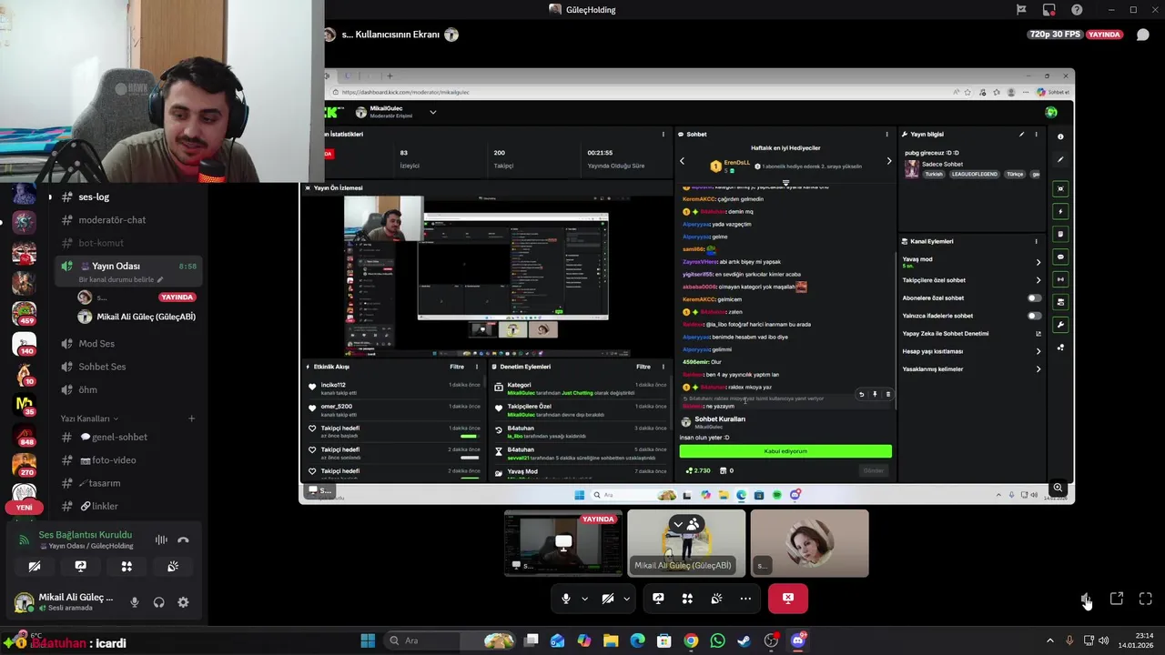Toggle Abonelere özel sohbet switch in shared Kick dashboard
Screen dimensions: 1165x655
(1034, 298)
